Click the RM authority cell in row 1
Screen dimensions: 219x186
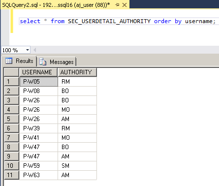coord(77,82)
